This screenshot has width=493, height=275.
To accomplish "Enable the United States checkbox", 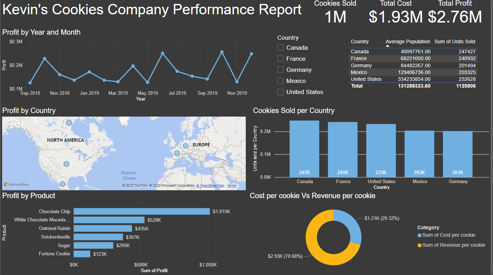I will pyautogui.click(x=280, y=92).
